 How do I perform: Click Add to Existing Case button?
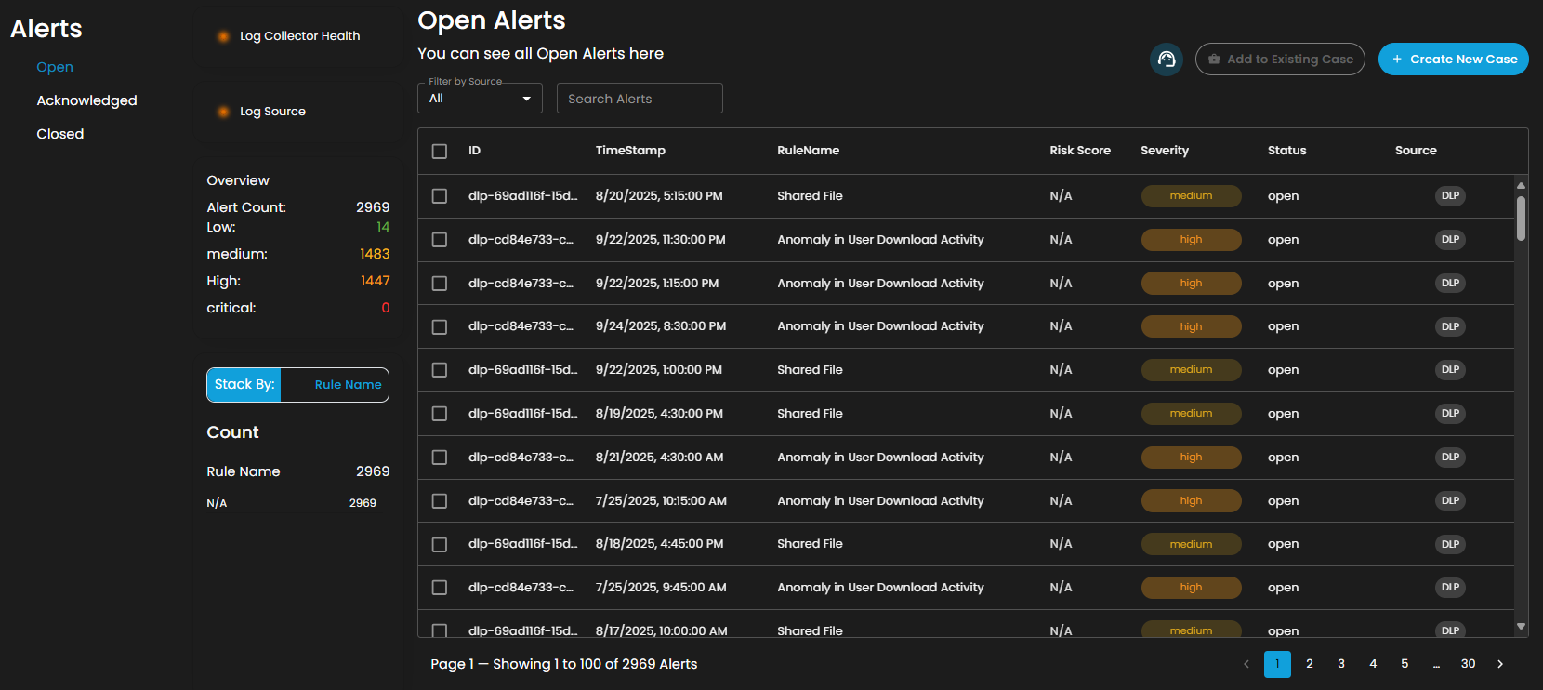pos(1279,60)
